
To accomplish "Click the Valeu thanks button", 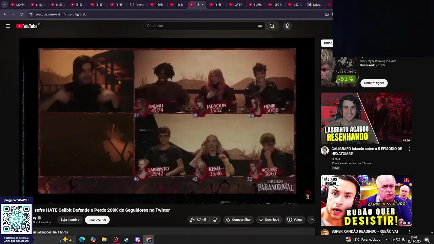I will [x=294, y=220].
